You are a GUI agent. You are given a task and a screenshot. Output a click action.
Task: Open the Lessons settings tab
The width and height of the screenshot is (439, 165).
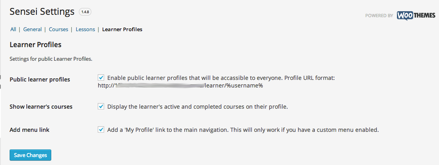tap(85, 29)
